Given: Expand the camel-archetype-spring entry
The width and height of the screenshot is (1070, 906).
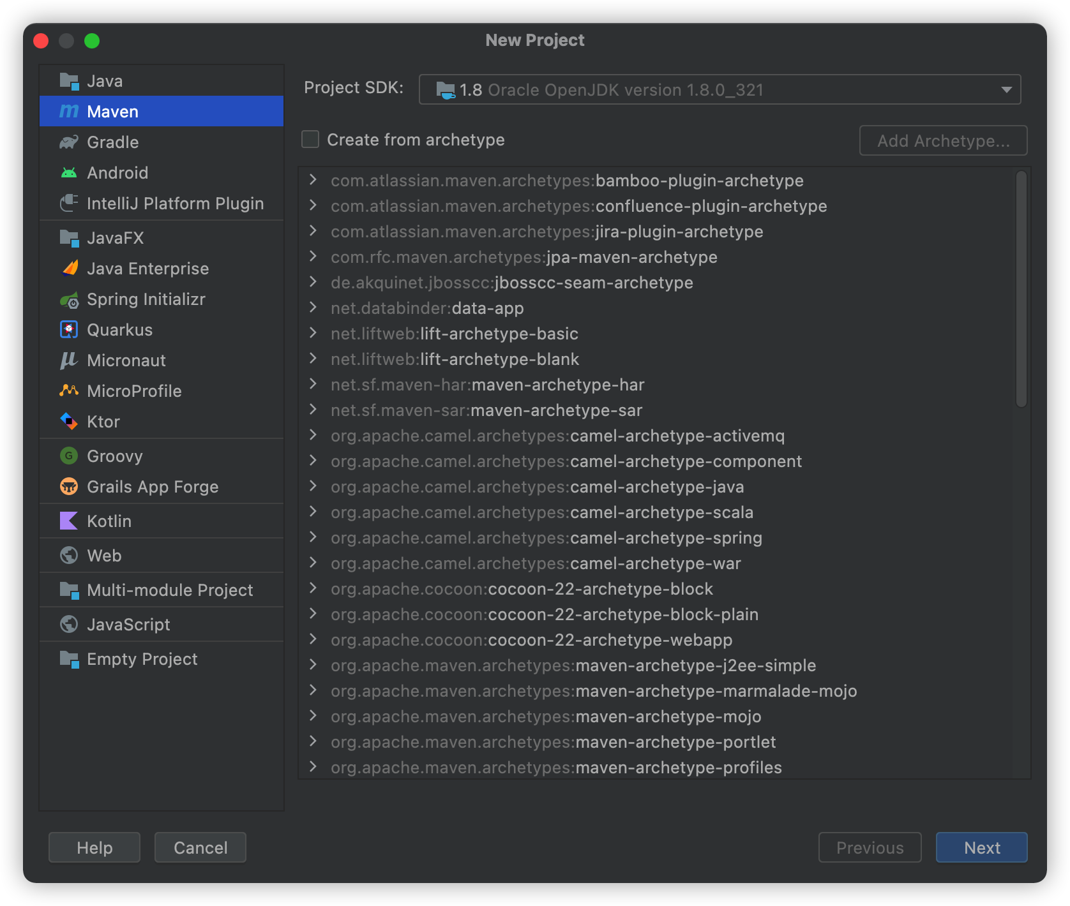Looking at the screenshot, I should (x=312, y=538).
